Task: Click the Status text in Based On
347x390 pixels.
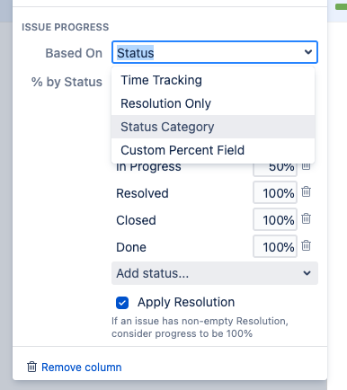Action: (x=136, y=53)
